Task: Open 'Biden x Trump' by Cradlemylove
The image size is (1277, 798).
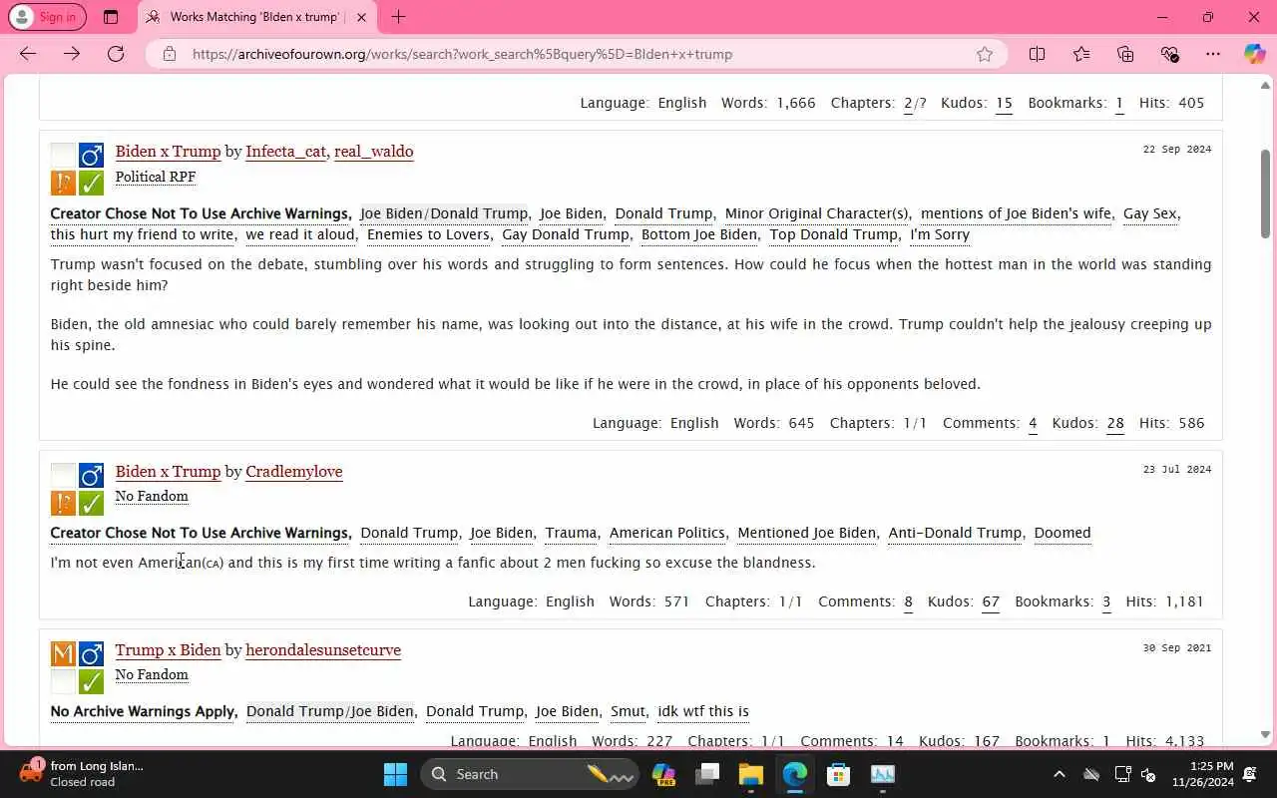Action: click(168, 472)
